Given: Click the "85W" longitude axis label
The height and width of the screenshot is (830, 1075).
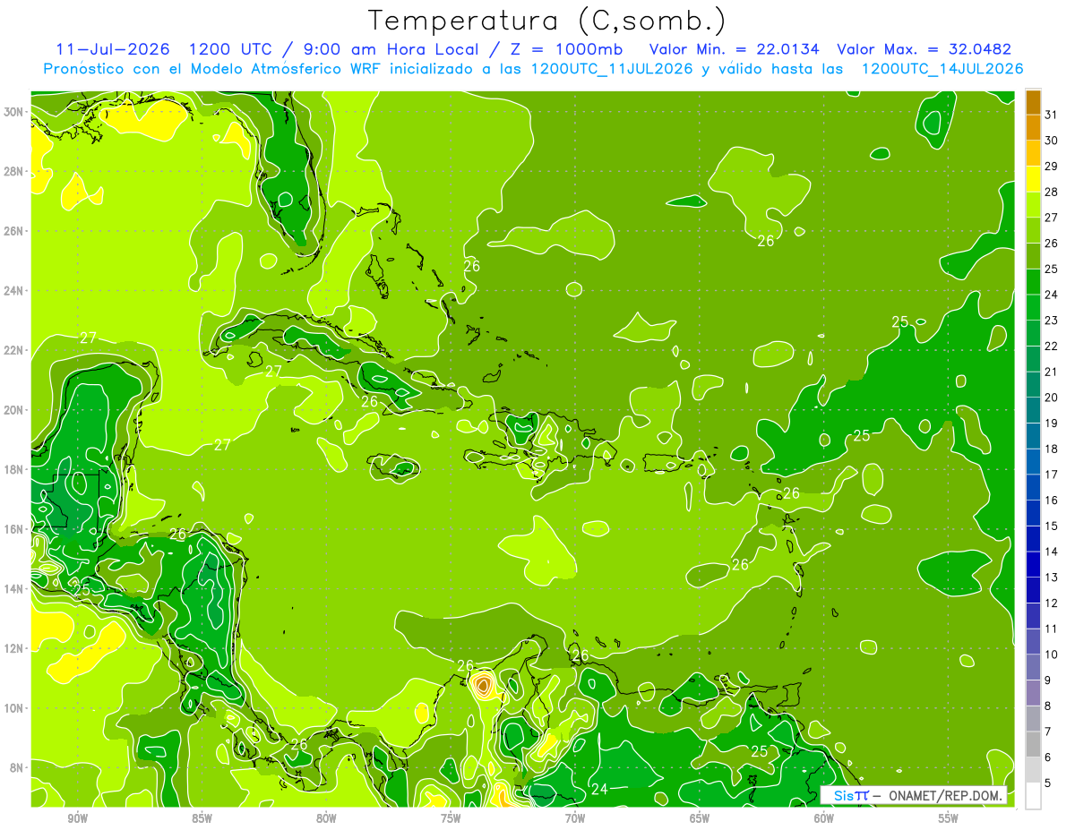Looking at the screenshot, I should click(x=202, y=818).
